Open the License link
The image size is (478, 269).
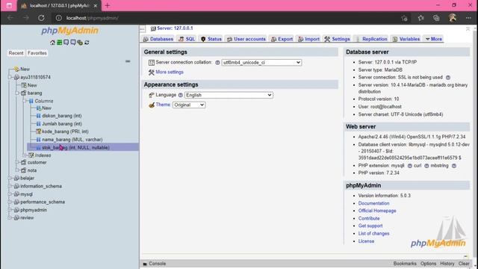366,241
